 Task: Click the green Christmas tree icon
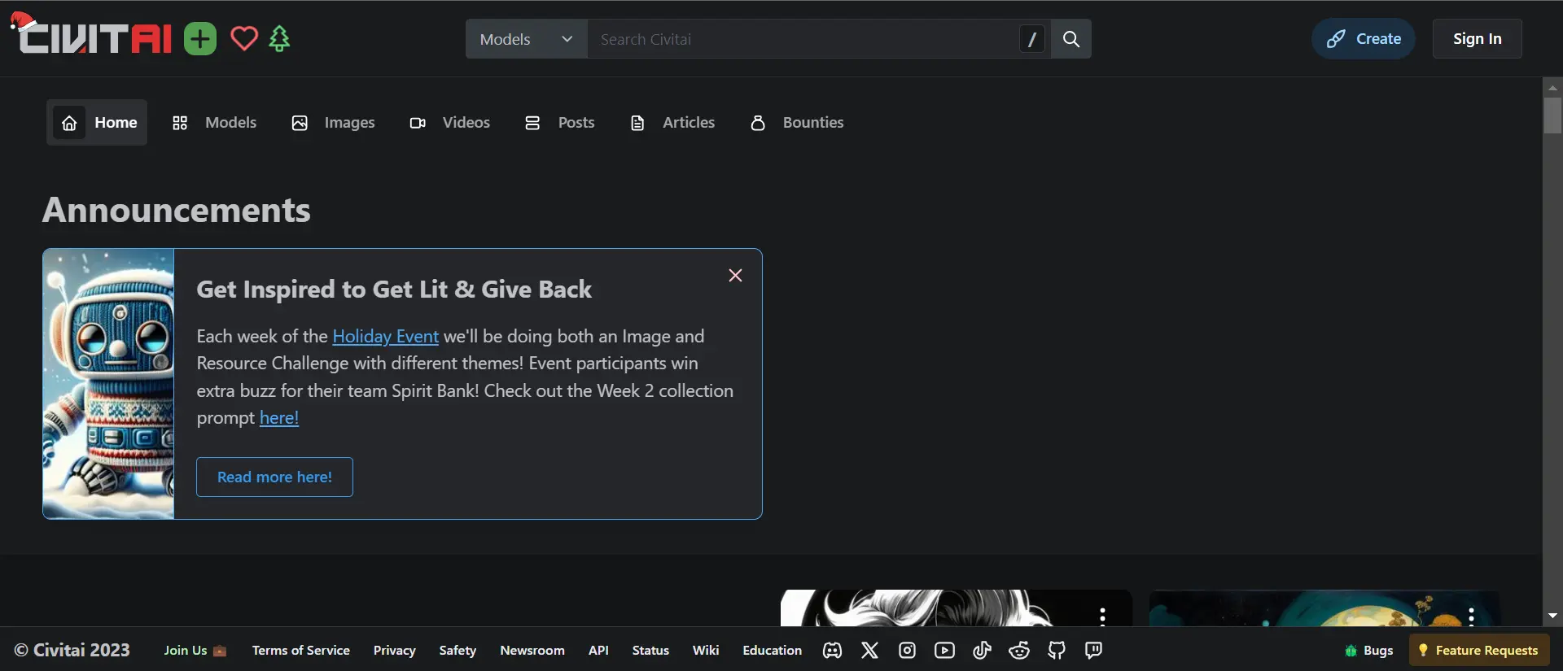point(279,38)
